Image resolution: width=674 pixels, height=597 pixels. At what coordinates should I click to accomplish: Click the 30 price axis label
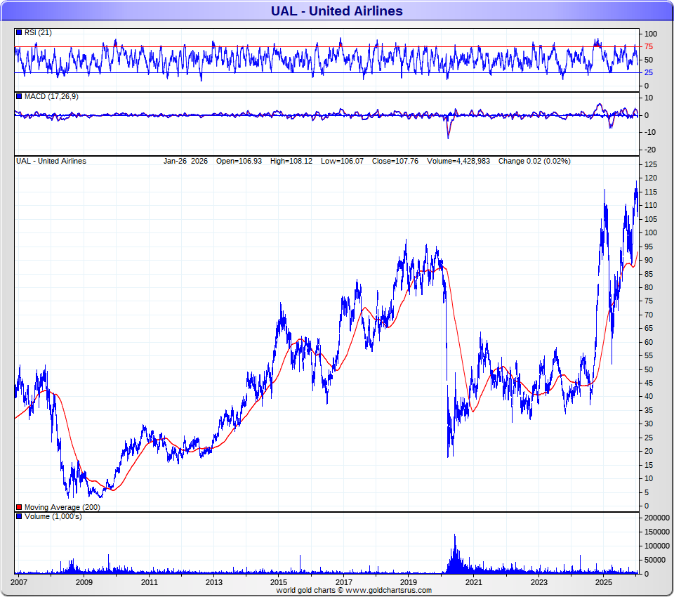(649, 424)
